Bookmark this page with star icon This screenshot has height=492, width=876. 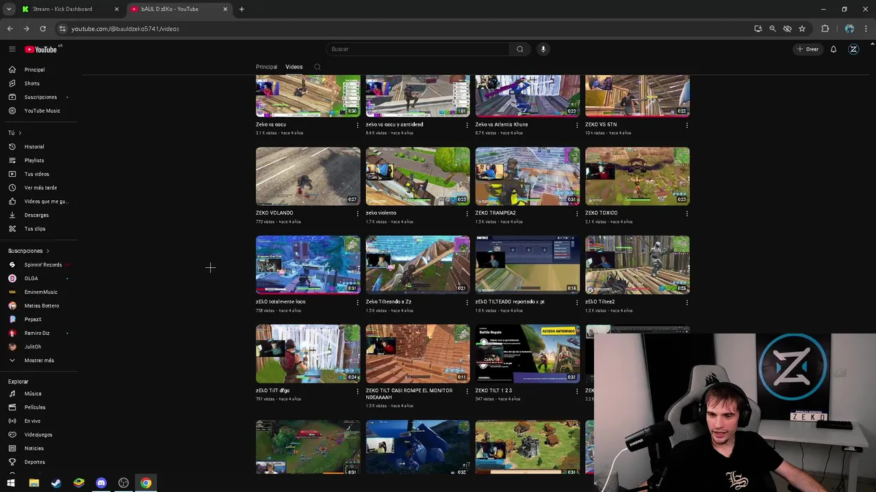coord(802,29)
